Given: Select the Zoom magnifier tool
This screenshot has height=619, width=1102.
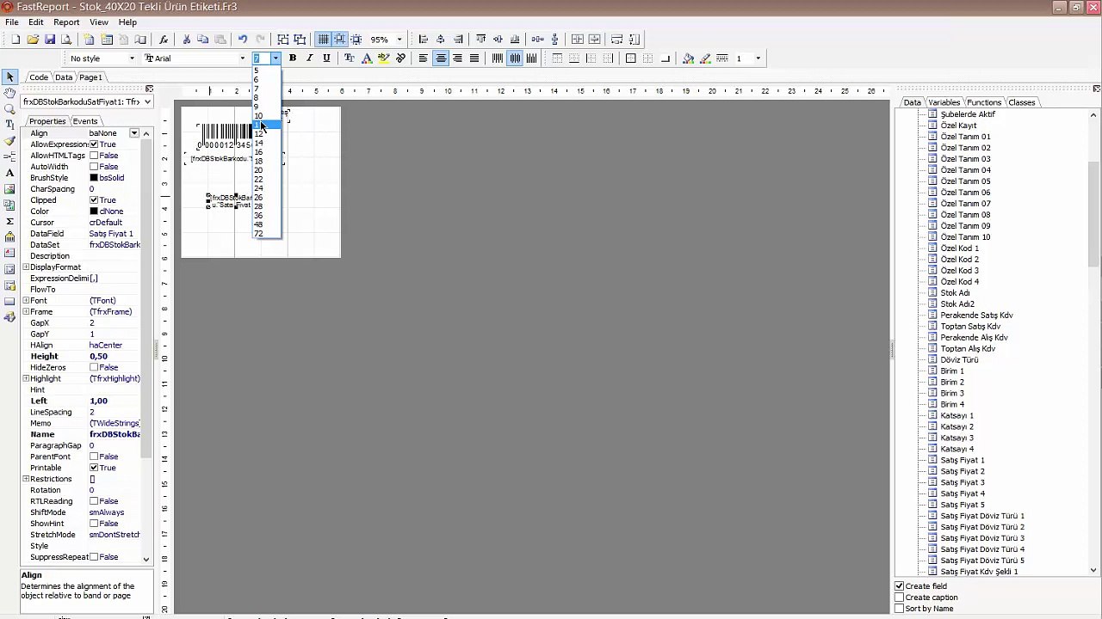Looking at the screenshot, I should [9, 109].
